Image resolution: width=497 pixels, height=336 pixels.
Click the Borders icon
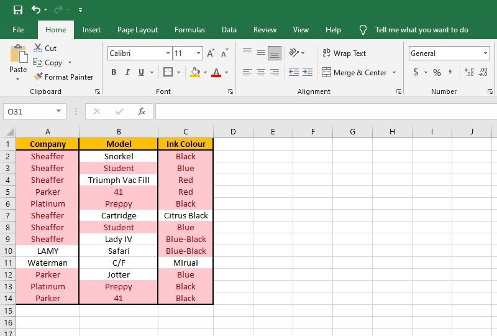pos(168,72)
